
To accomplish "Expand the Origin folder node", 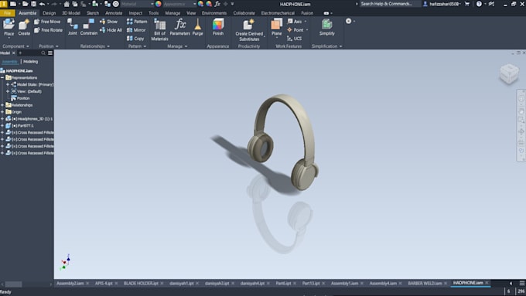I will 2,112.
